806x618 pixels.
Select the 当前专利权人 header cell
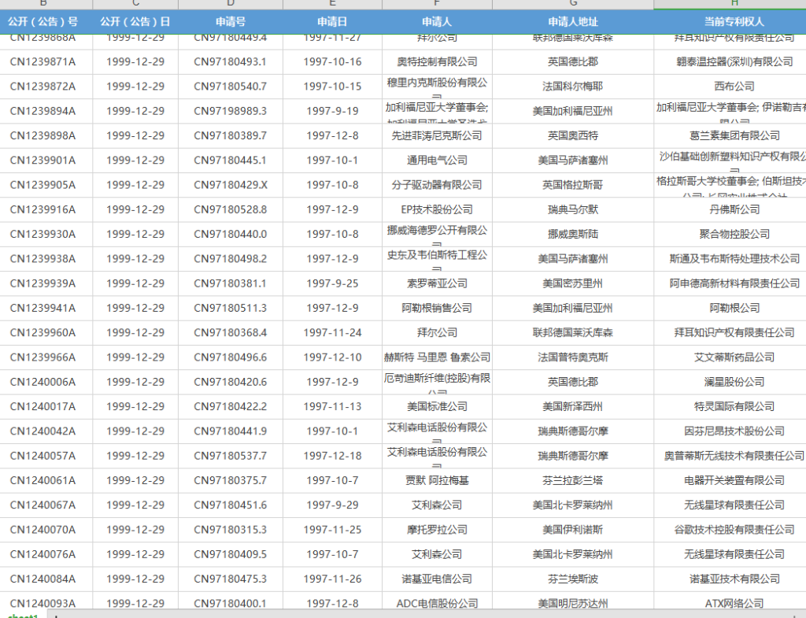pos(730,21)
